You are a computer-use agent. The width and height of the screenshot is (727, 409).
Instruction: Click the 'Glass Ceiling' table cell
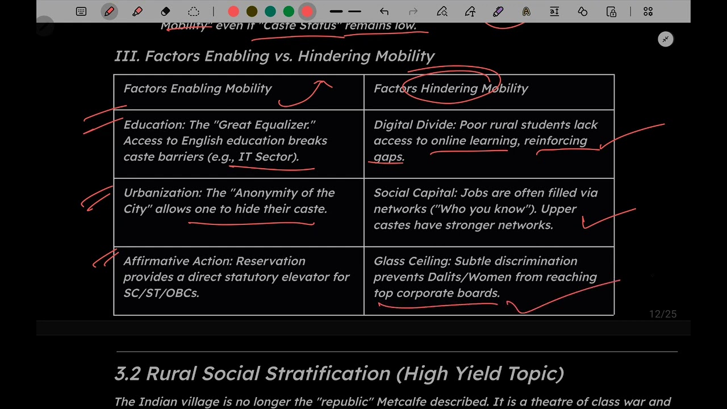click(x=489, y=281)
